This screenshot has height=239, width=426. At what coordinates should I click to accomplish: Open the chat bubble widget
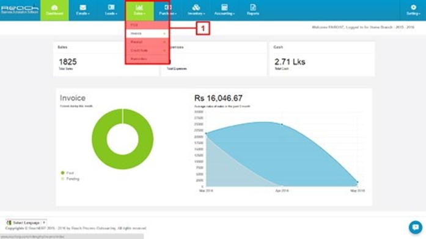click(x=416, y=227)
